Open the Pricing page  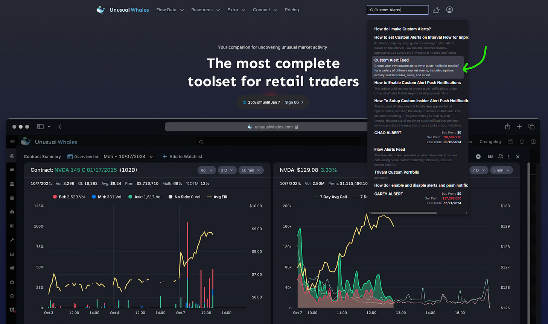coord(292,10)
